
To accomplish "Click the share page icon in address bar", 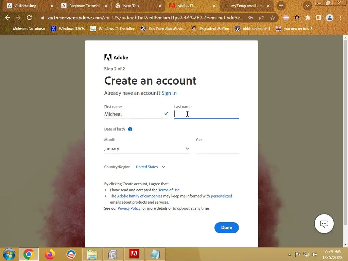I will tap(262, 18).
